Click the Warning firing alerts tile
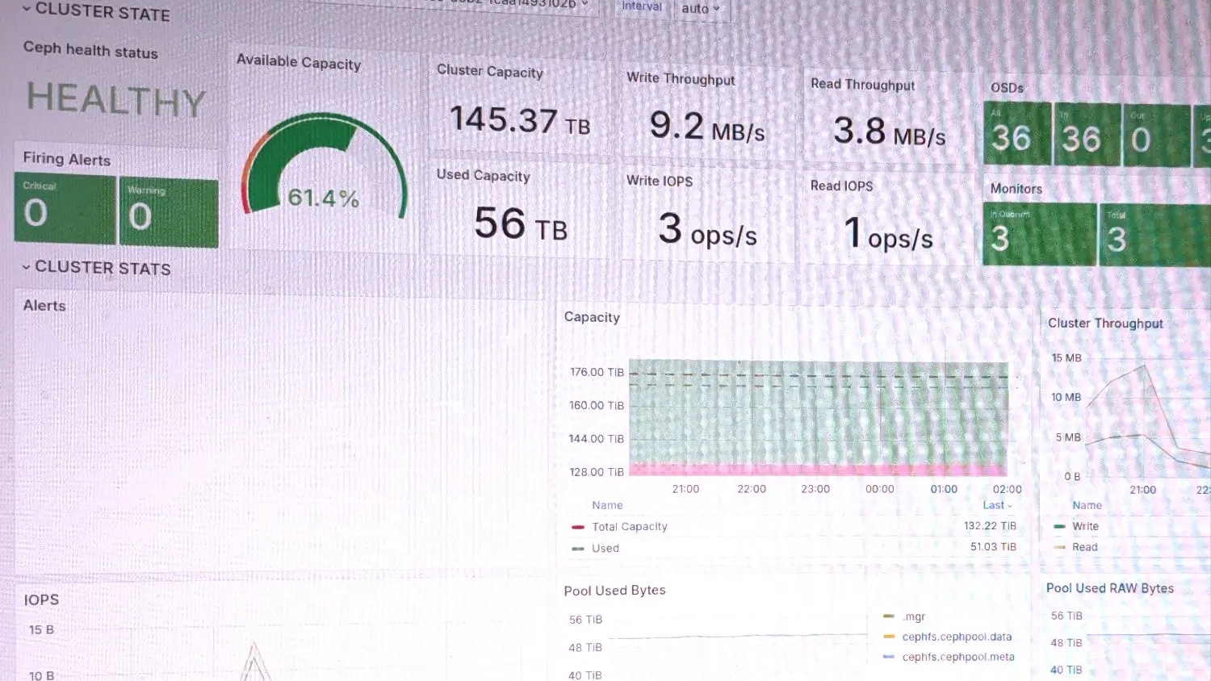 click(169, 213)
